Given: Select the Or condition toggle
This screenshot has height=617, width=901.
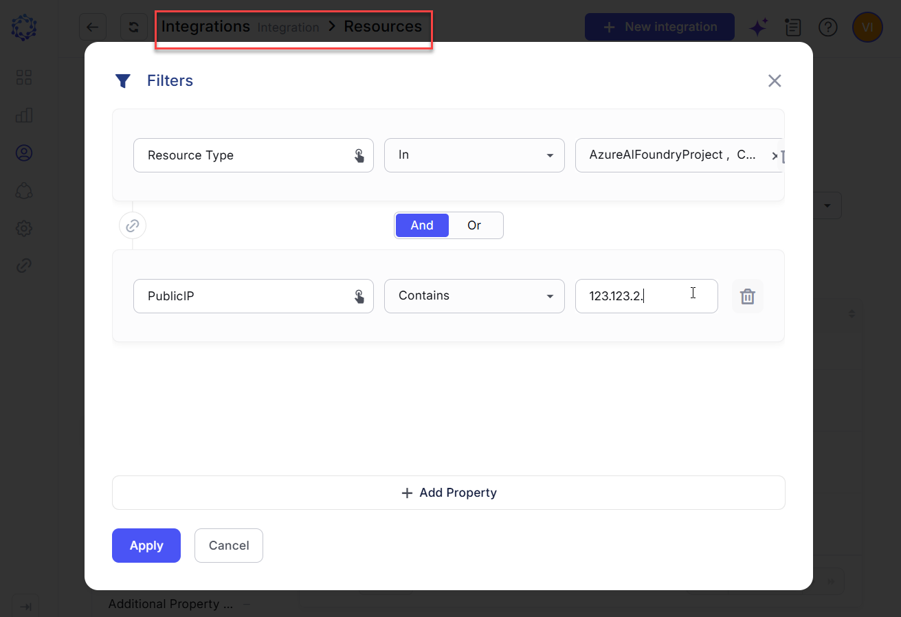Looking at the screenshot, I should [474, 225].
